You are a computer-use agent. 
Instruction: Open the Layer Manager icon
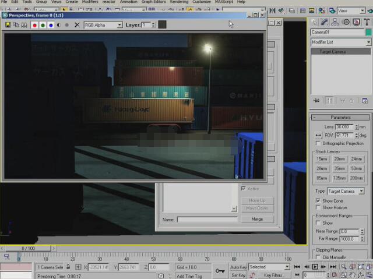[292, 10]
